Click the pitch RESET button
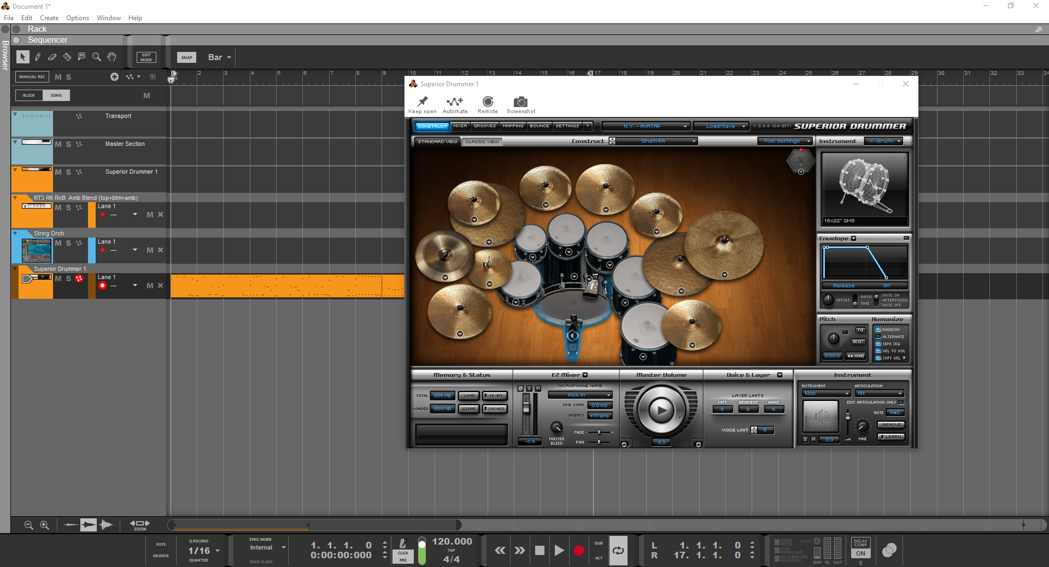 [858, 342]
